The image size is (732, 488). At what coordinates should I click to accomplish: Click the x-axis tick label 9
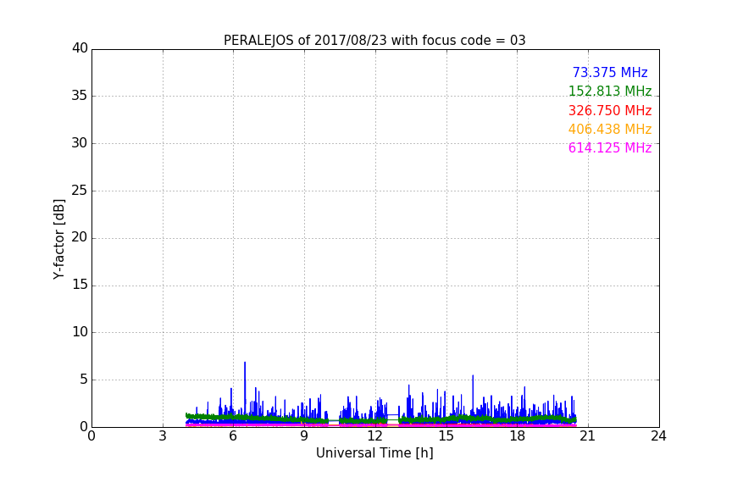click(304, 436)
